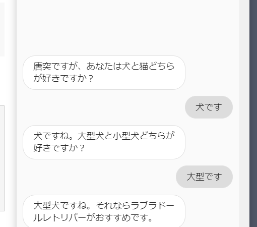Click the upper white box at left edge

[2, 29]
